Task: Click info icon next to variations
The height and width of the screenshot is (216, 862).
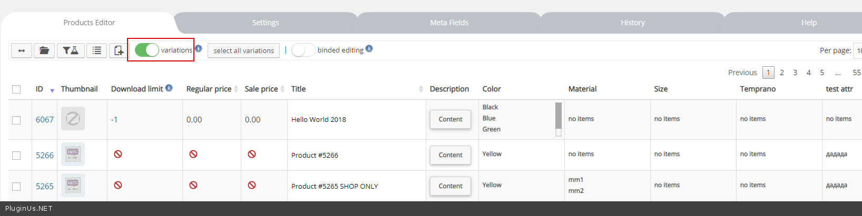Action: tap(199, 48)
